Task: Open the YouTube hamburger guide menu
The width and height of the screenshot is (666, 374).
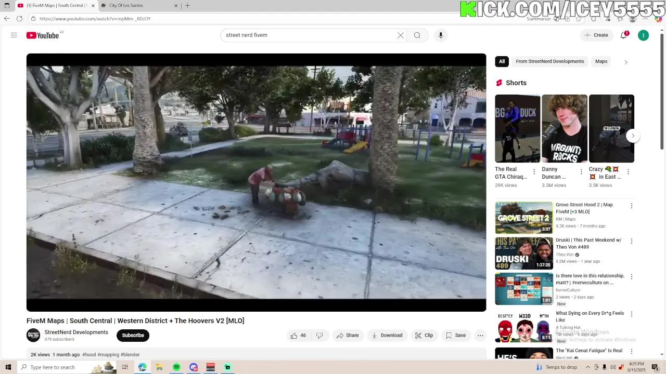Action: point(14,35)
